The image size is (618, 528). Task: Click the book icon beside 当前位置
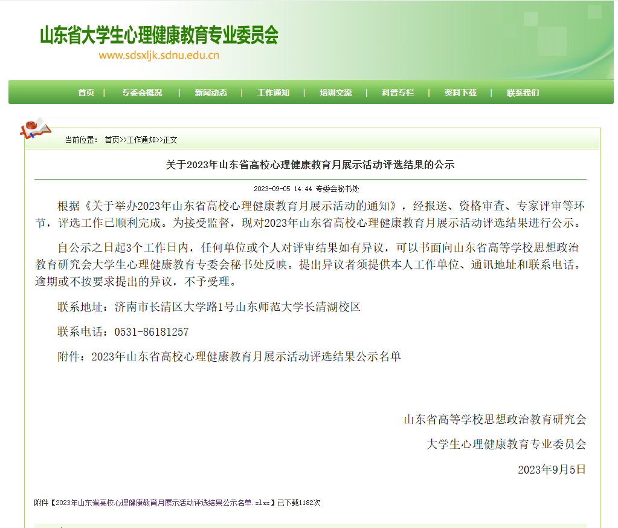(36, 129)
